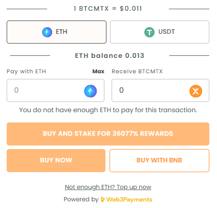Click Max to use full ETH balance
This screenshot has width=217, height=208.
pyautogui.click(x=98, y=71)
